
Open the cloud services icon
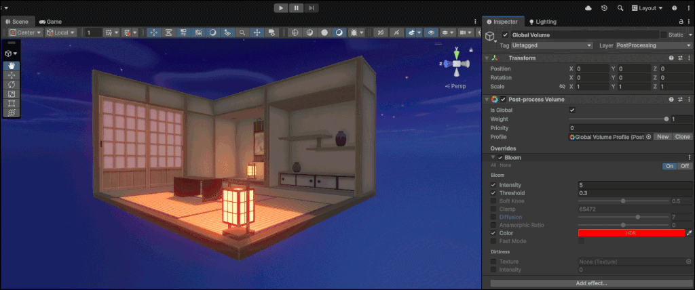pos(588,7)
